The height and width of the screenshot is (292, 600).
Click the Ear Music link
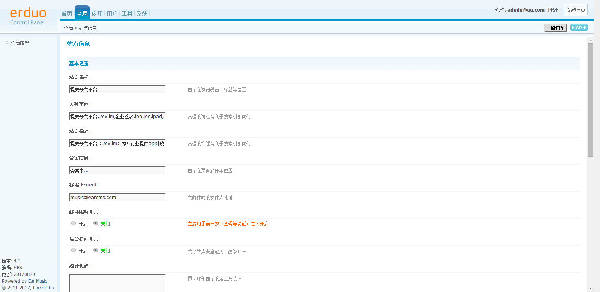tap(37, 281)
